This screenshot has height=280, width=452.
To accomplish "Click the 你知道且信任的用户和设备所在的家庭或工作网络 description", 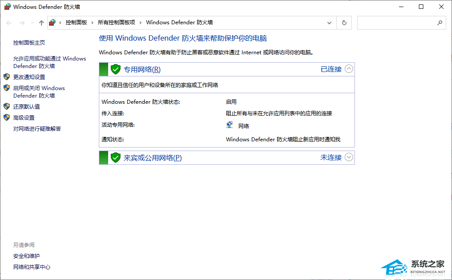I will coord(160,85).
